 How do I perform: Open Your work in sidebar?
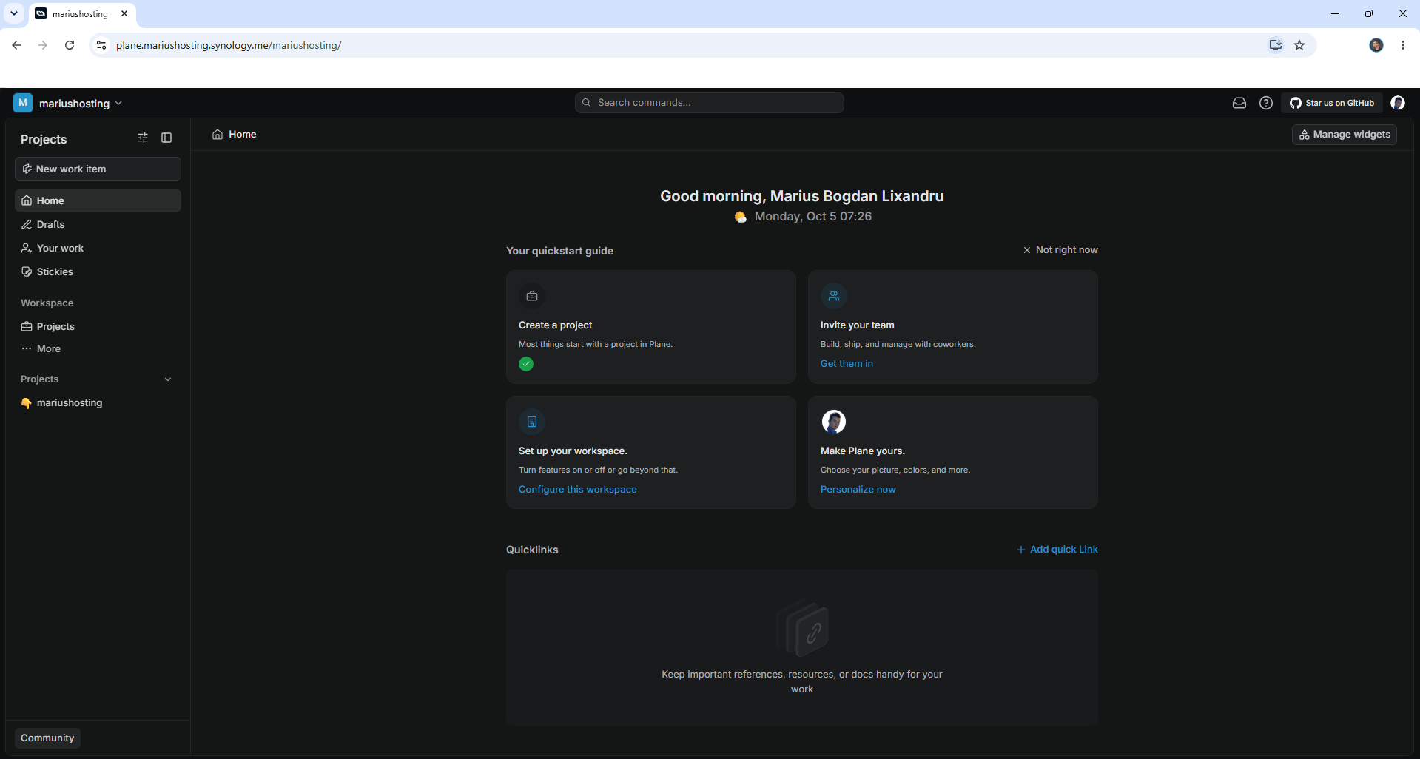[x=98, y=248]
